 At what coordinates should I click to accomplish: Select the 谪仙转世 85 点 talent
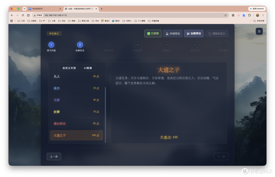coord(76,124)
